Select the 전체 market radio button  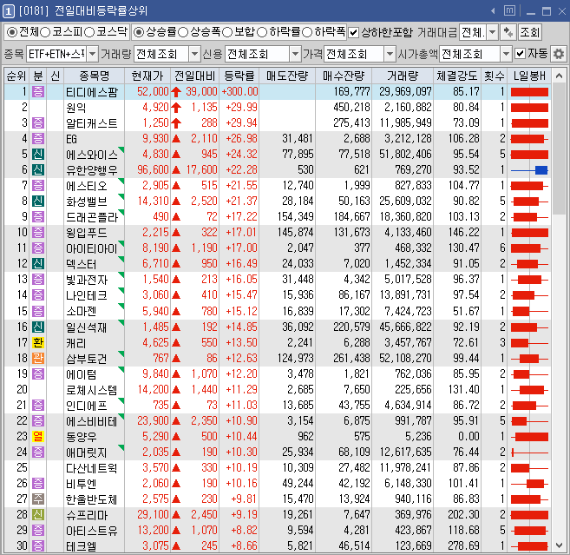coord(12,32)
